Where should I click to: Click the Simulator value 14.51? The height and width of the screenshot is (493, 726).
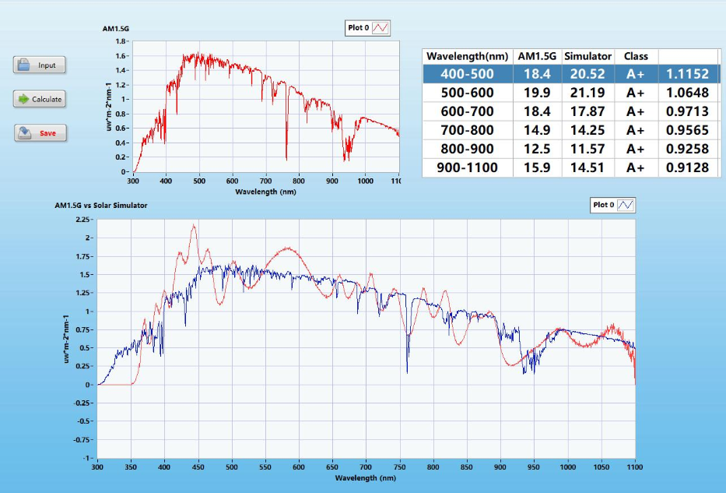[x=587, y=167]
